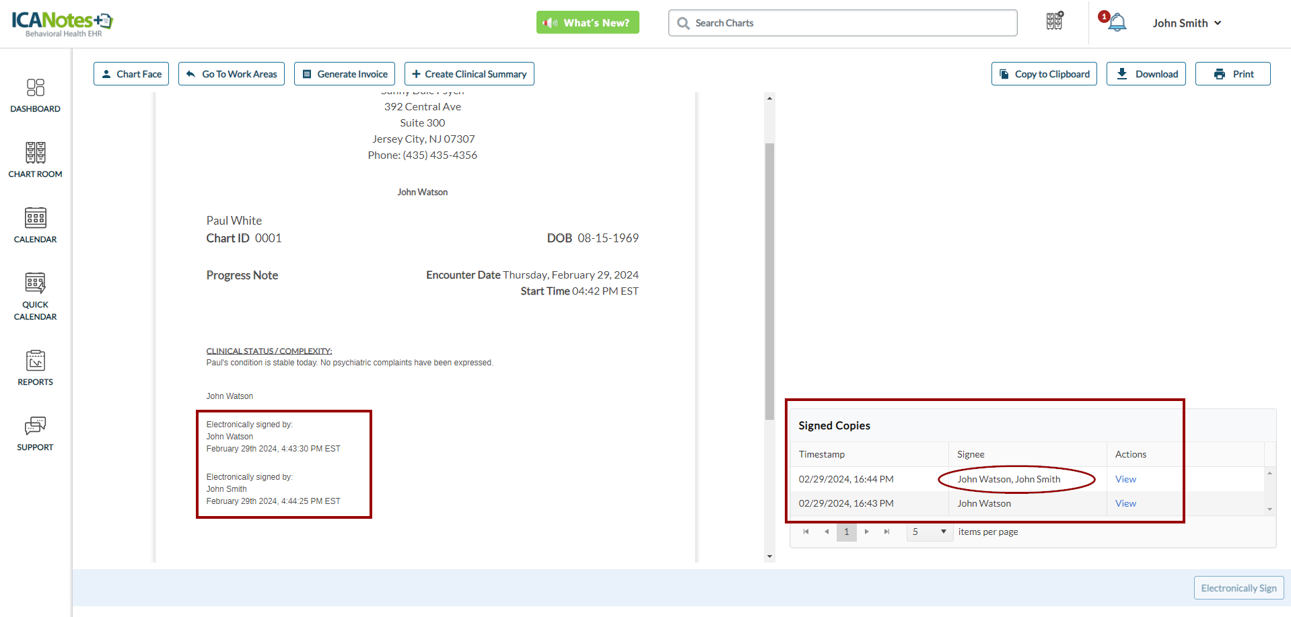Click the John Smith signature timestamp 4:44:25 PM

coord(273,501)
